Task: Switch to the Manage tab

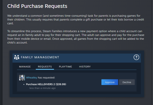Action: (x=25, y=67)
